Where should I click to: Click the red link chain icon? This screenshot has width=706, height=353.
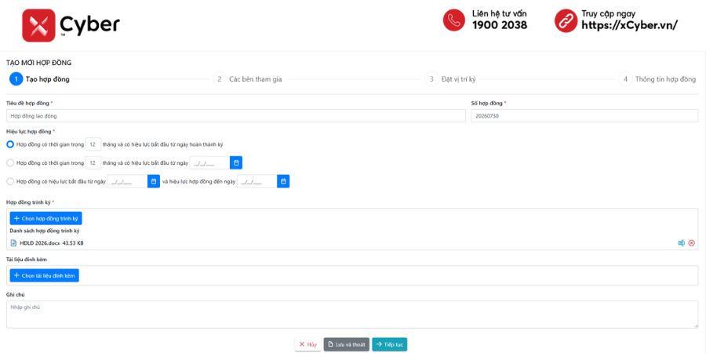[x=566, y=20]
